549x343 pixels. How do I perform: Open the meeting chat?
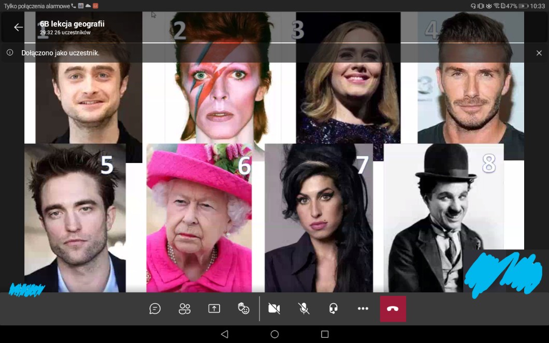[155, 309]
